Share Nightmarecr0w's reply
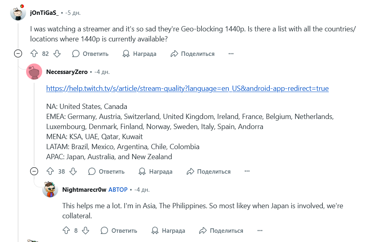379x242 pixels. 221,230
